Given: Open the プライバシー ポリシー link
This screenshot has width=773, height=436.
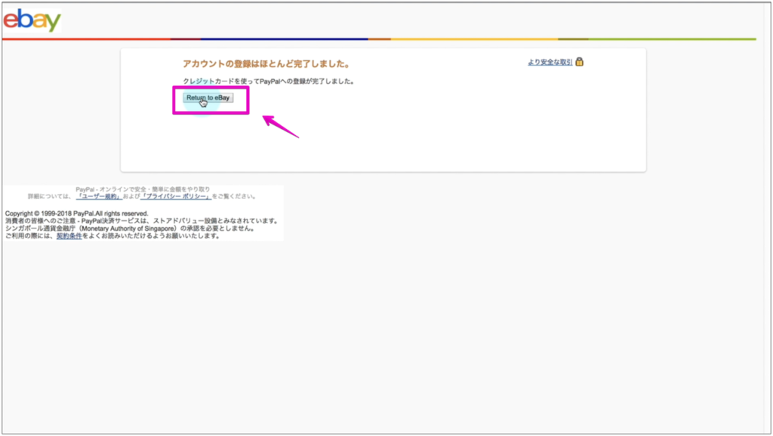Looking at the screenshot, I should [176, 196].
